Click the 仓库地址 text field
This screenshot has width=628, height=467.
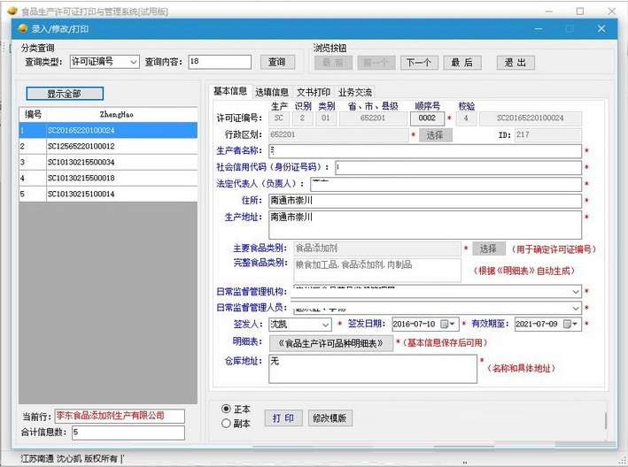372,369
